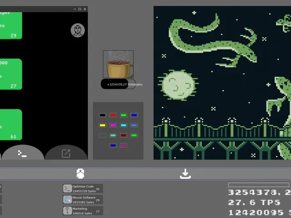This screenshot has width=291, height=218.
Task: Click the Marketing key icon
Action: coord(67,211)
